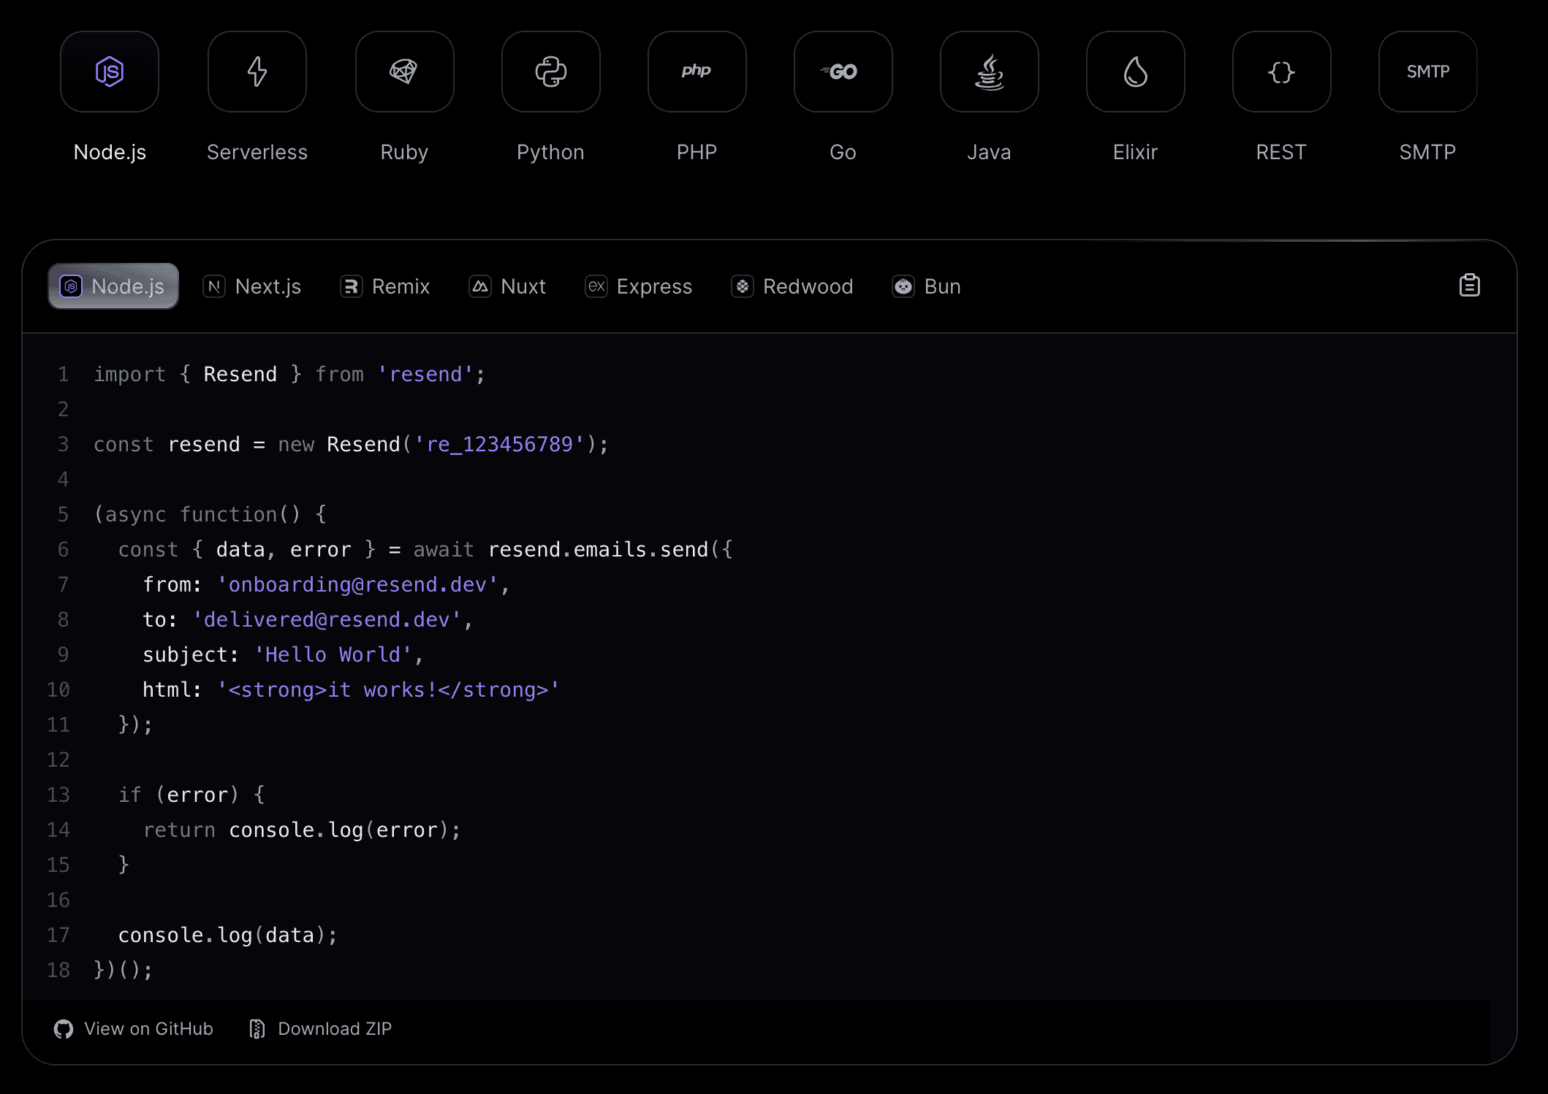
Task: Click the 'Hello World' subject string
Action: pos(333,655)
